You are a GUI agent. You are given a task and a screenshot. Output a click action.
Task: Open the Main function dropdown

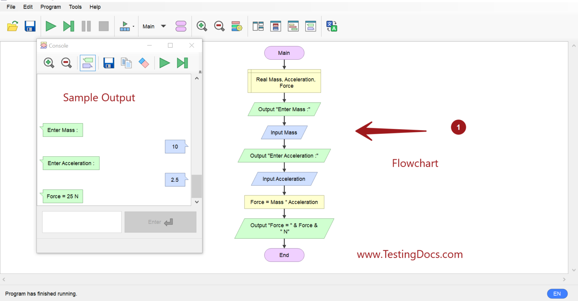tap(154, 26)
